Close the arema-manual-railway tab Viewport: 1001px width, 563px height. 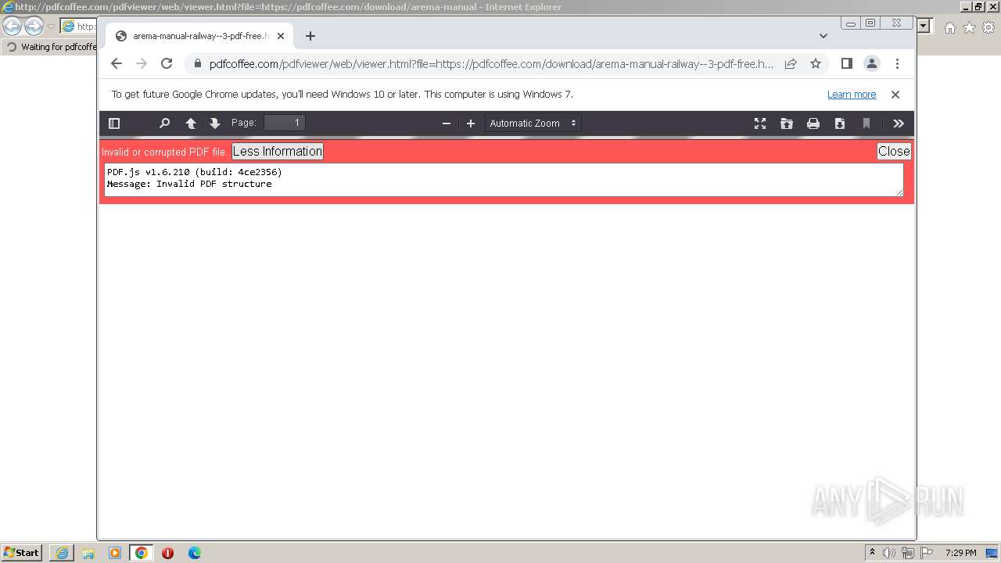(281, 36)
